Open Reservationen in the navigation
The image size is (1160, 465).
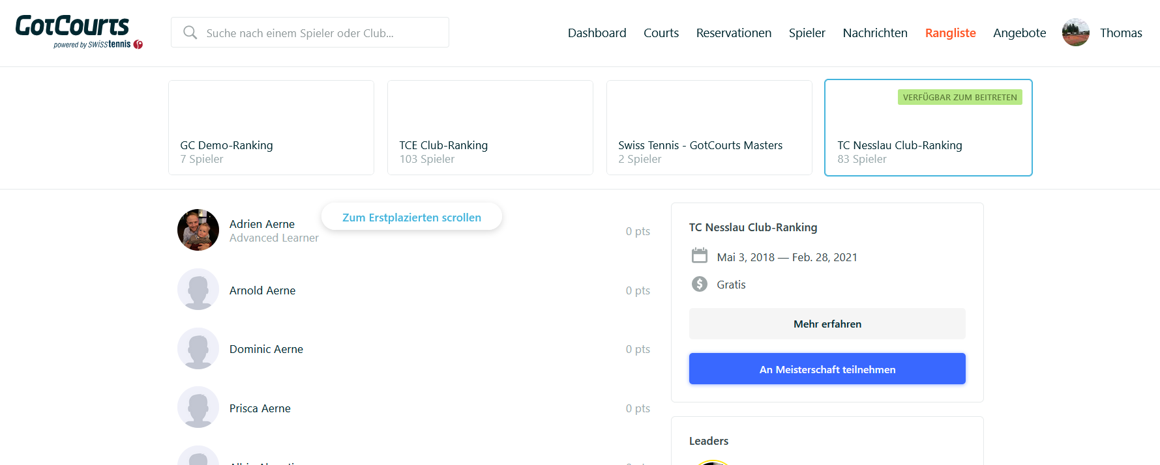(x=734, y=33)
